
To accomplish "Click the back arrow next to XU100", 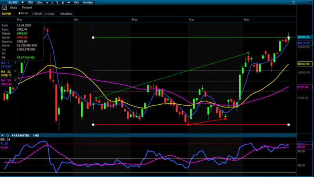I will click(6, 2).
